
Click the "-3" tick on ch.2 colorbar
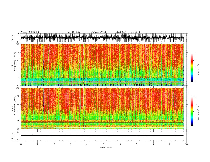pos(195,97)
